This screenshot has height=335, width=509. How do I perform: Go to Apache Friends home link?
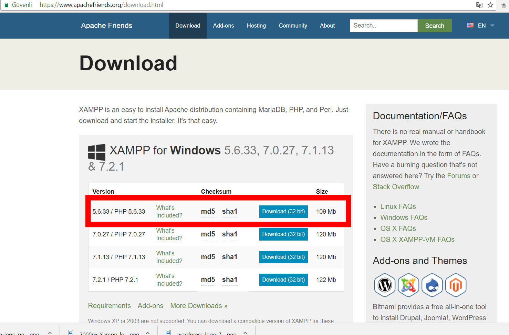tap(107, 26)
